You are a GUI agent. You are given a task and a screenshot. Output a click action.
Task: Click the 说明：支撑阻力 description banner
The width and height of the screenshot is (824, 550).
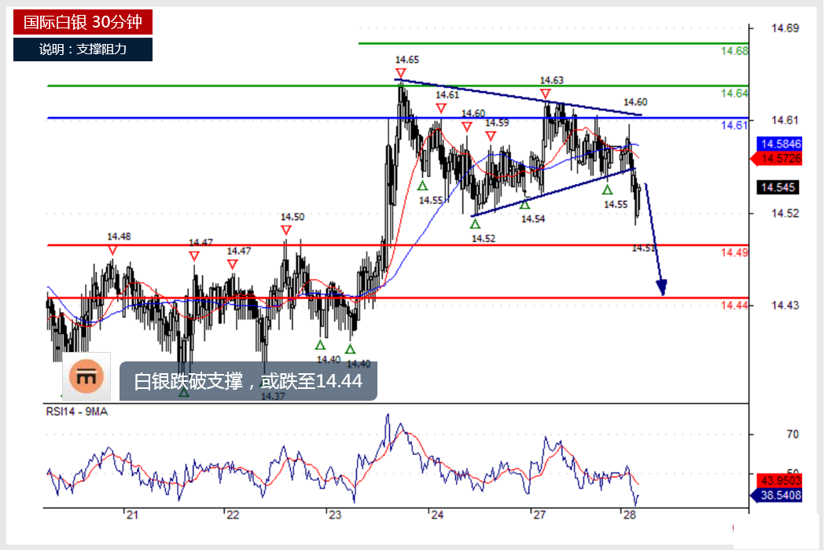(x=83, y=49)
